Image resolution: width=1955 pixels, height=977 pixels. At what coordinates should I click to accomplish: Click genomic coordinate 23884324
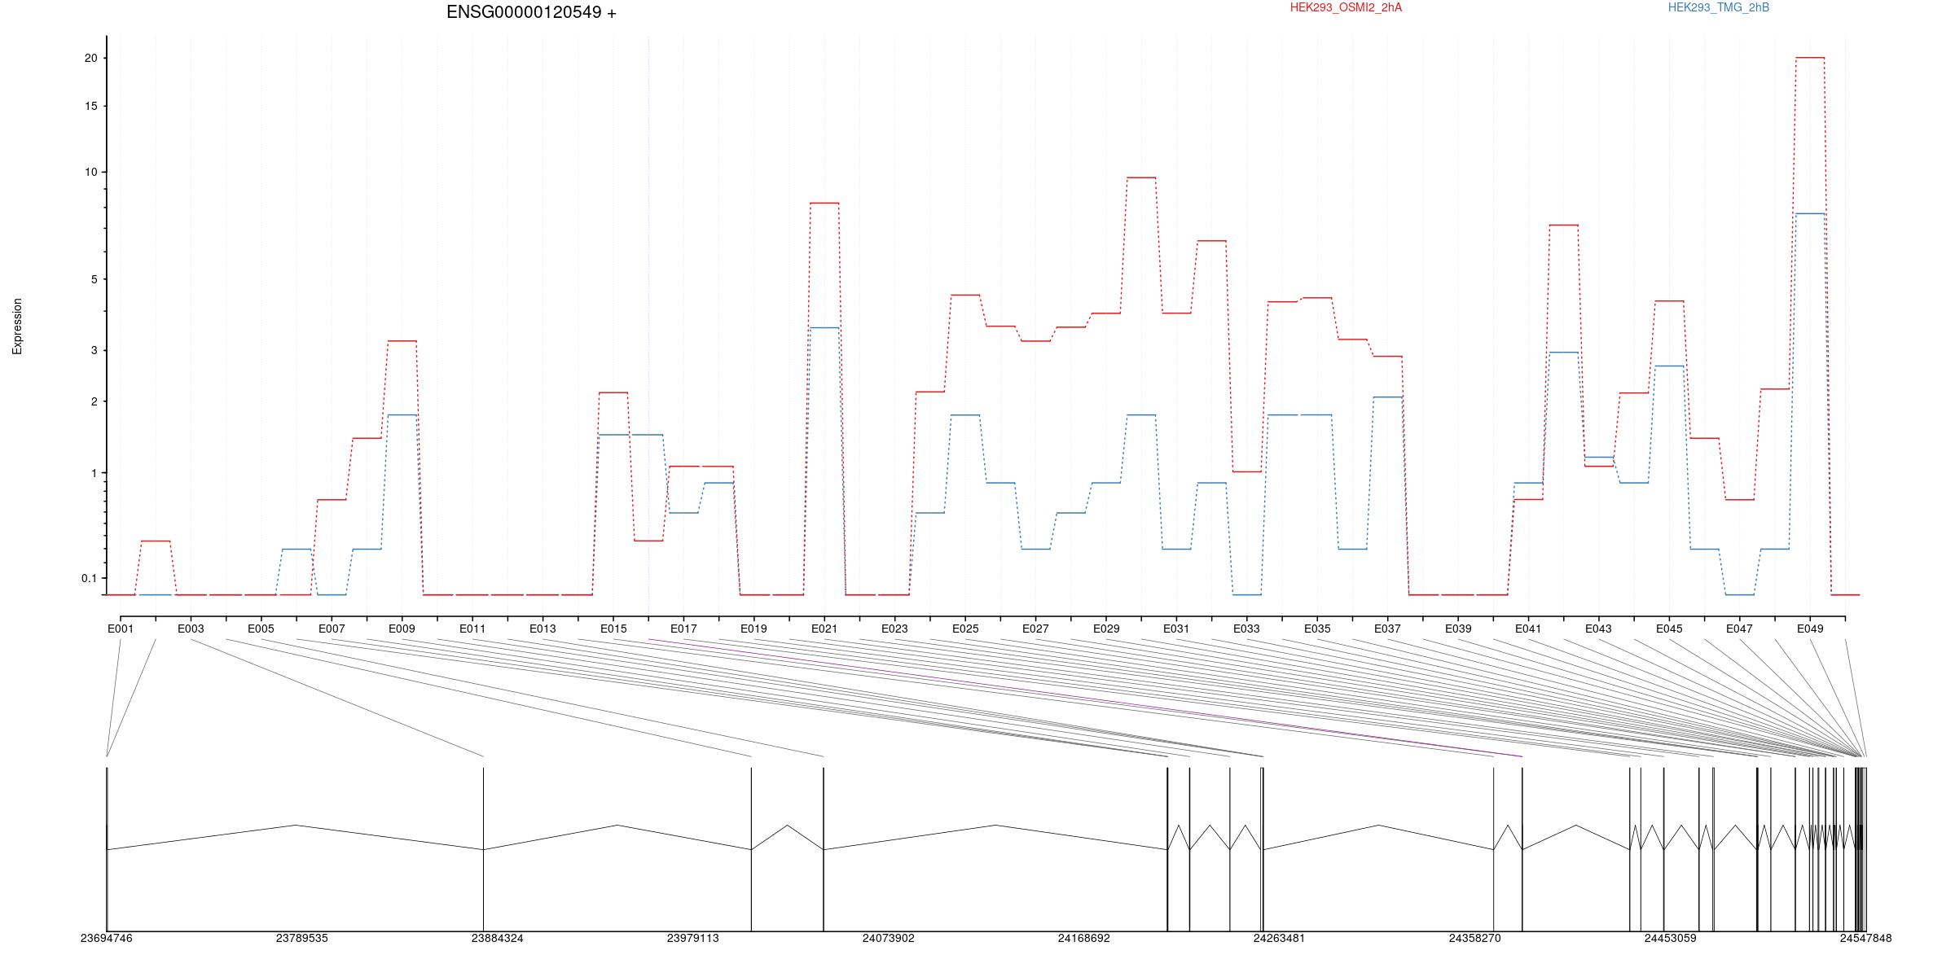point(497,938)
